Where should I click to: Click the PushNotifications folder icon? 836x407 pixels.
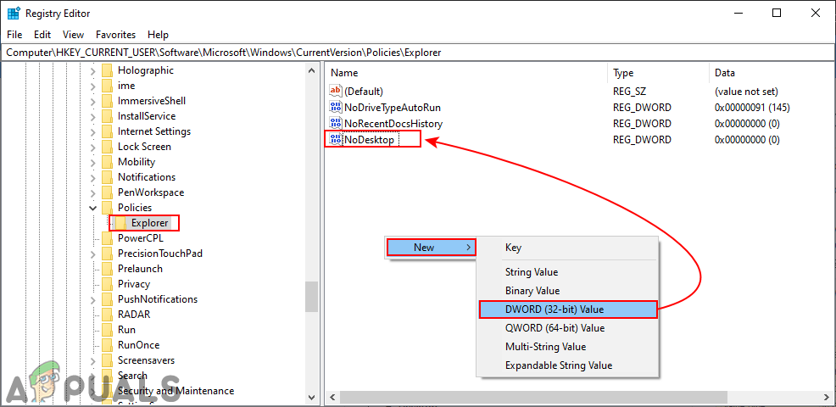point(108,299)
